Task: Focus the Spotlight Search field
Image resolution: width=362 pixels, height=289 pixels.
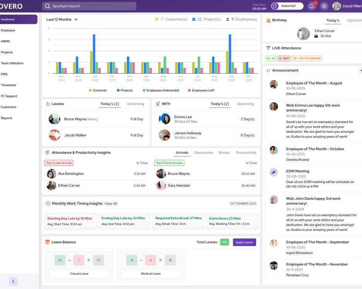Action: click(x=89, y=6)
